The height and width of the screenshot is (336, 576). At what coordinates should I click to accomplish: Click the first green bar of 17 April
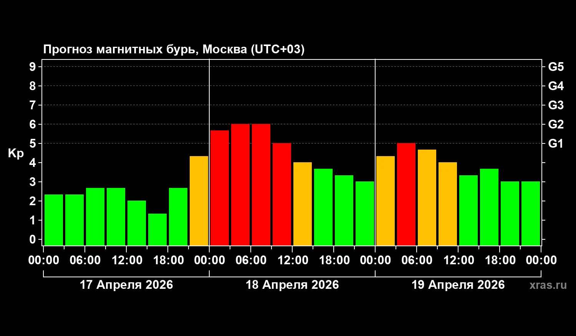click(x=54, y=220)
